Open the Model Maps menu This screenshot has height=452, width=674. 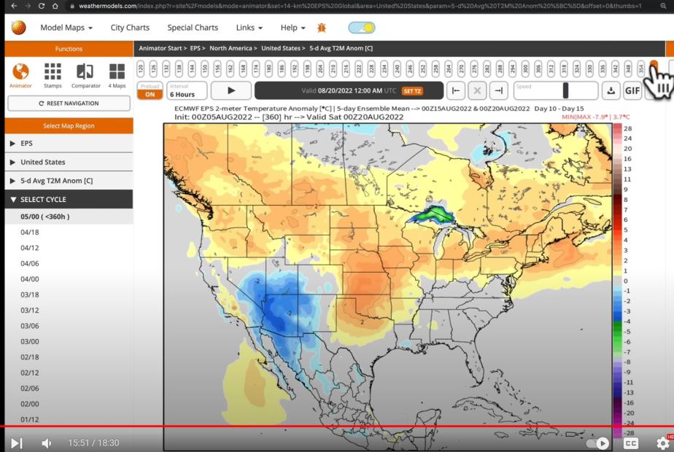point(66,28)
